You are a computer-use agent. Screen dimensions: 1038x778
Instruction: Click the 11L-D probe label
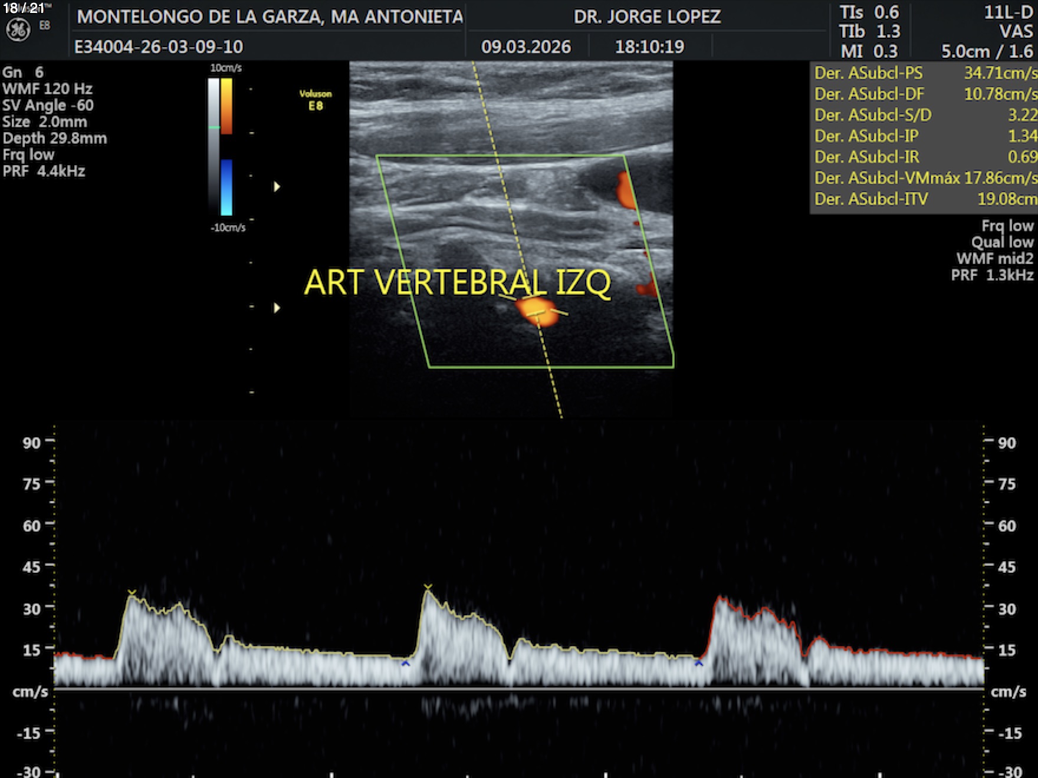pos(1008,12)
